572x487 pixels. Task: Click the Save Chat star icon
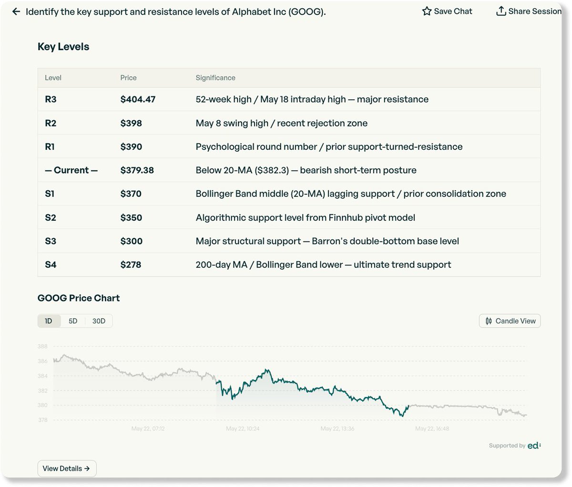tap(427, 11)
